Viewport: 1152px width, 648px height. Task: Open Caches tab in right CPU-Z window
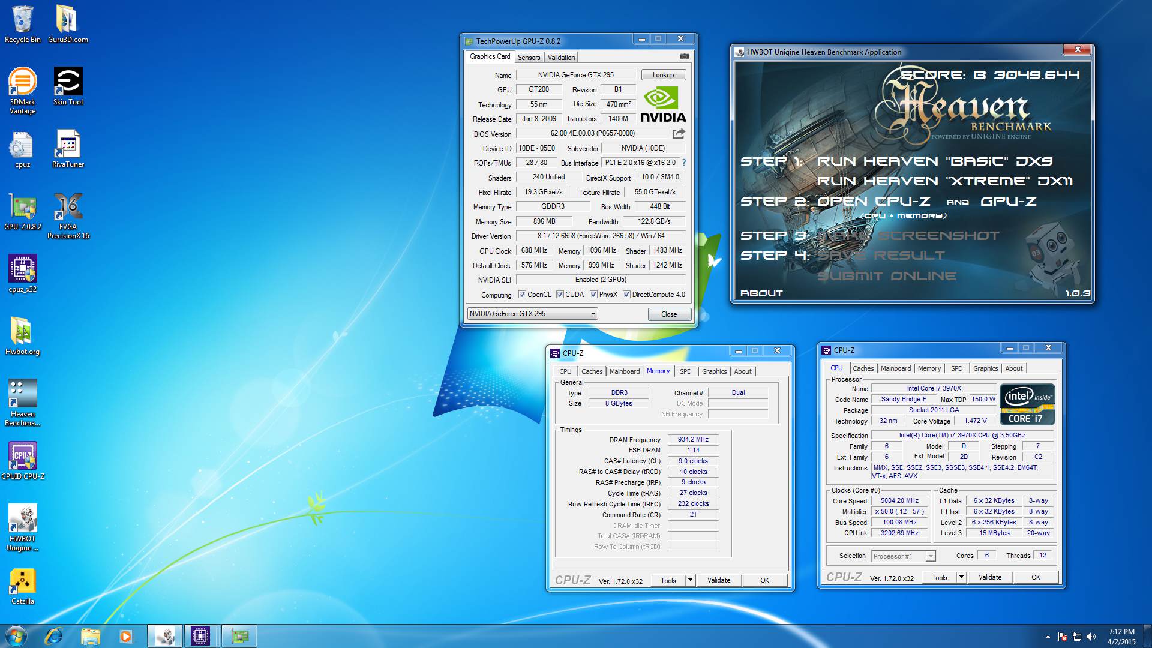pos(863,368)
